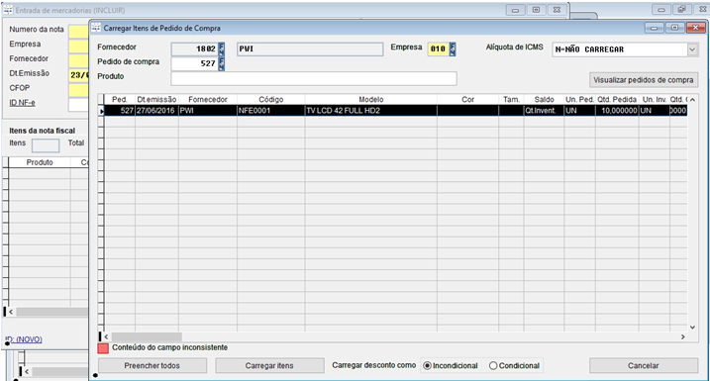Click the up arrow of the grid vertical scrollbar
The image size is (710, 381).
click(x=692, y=100)
